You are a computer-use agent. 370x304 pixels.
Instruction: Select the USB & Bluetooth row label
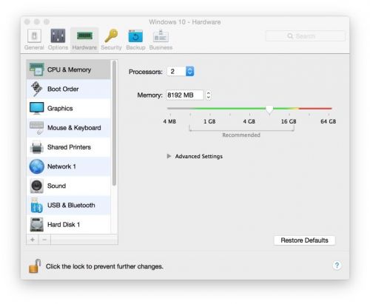click(x=71, y=206)
